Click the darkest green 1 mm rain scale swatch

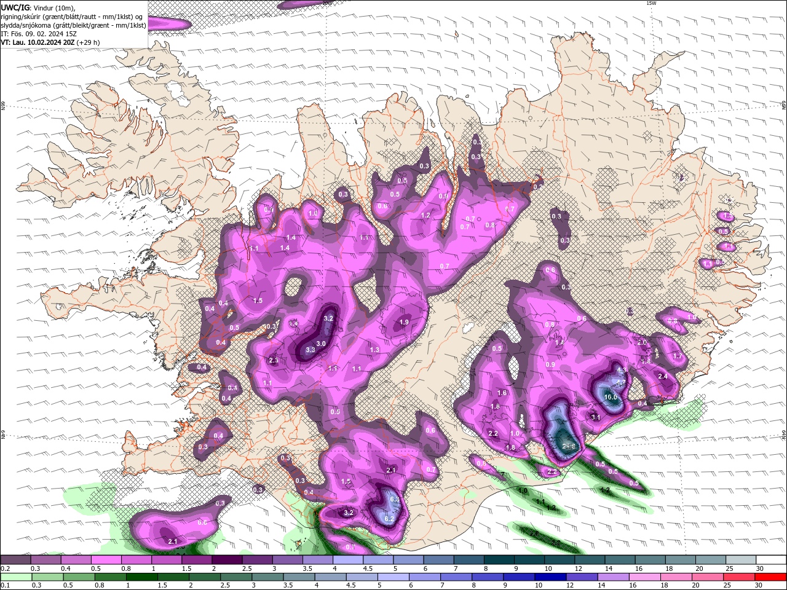point(141,577)
